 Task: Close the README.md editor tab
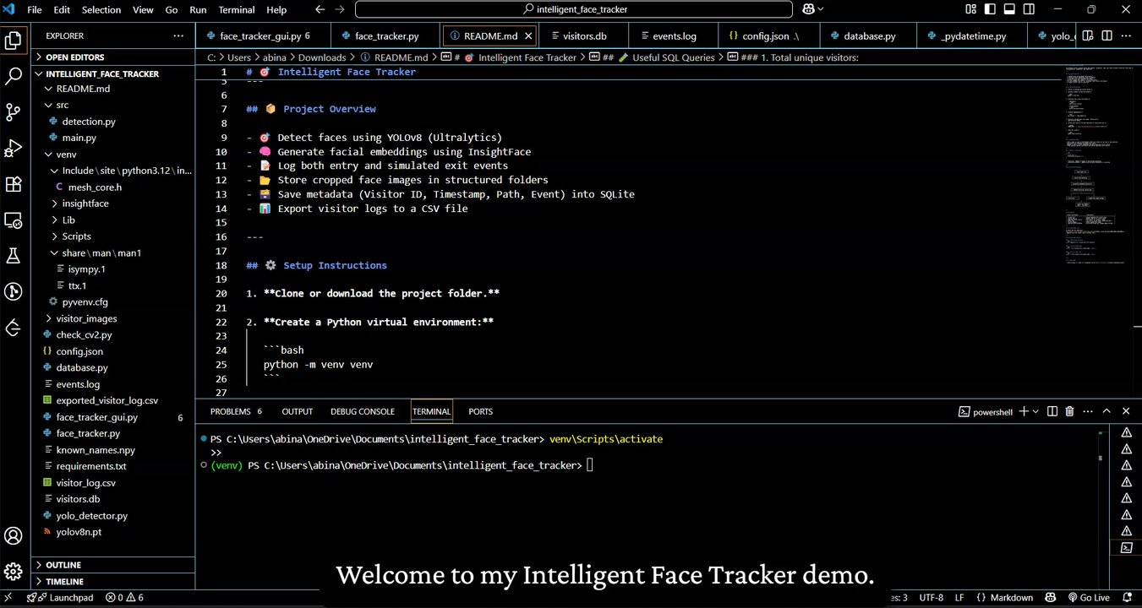[529, 36]
